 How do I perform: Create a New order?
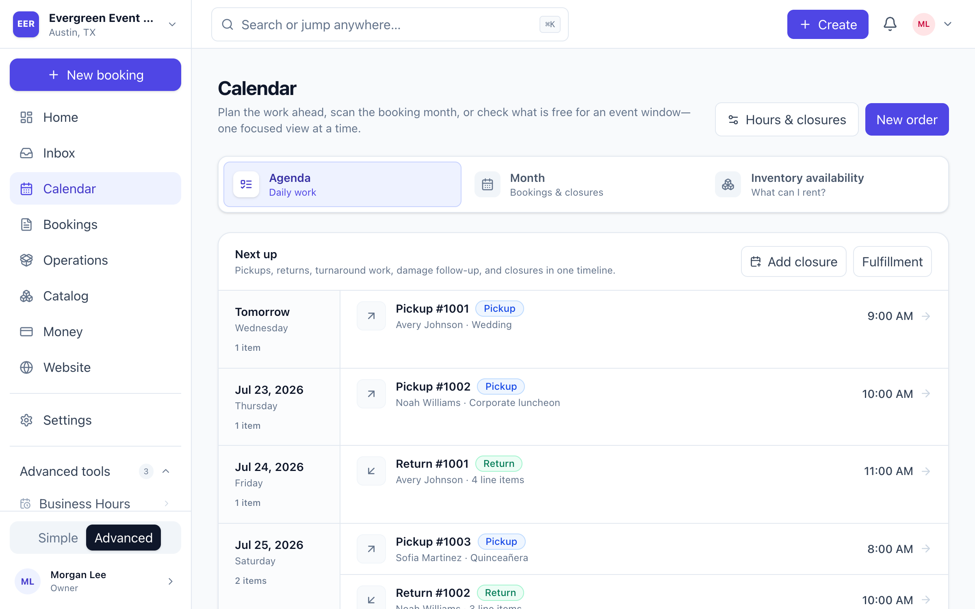point(907,119)
